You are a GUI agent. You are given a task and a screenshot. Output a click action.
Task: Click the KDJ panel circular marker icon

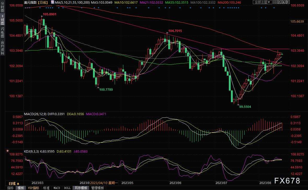click(8, 151)
